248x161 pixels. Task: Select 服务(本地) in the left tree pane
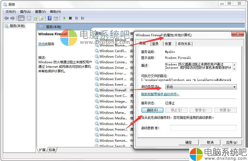tap(15, 26)
